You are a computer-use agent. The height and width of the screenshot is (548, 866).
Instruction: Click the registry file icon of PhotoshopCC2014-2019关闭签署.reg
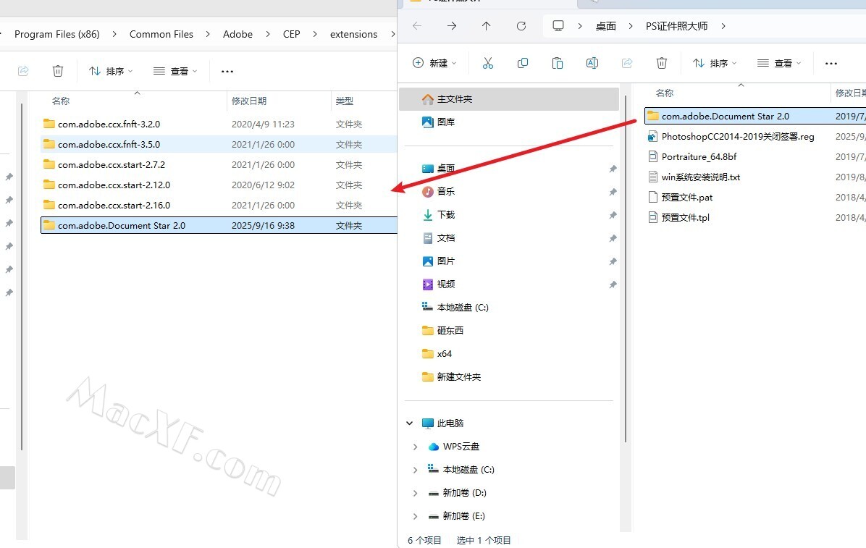coord(653,136)
